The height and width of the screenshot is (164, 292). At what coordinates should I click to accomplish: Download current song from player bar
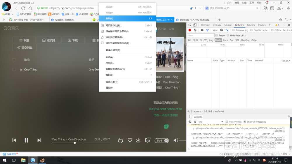point(138,140)
